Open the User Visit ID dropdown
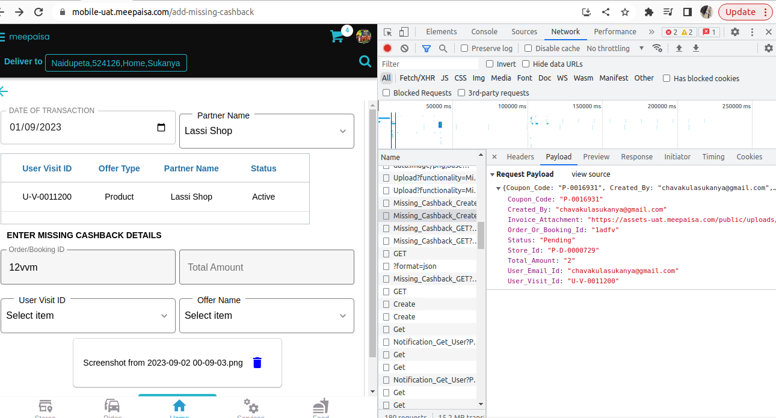This screenshot has height=418, width=776. pyautogui.click(x=88, y=316)
